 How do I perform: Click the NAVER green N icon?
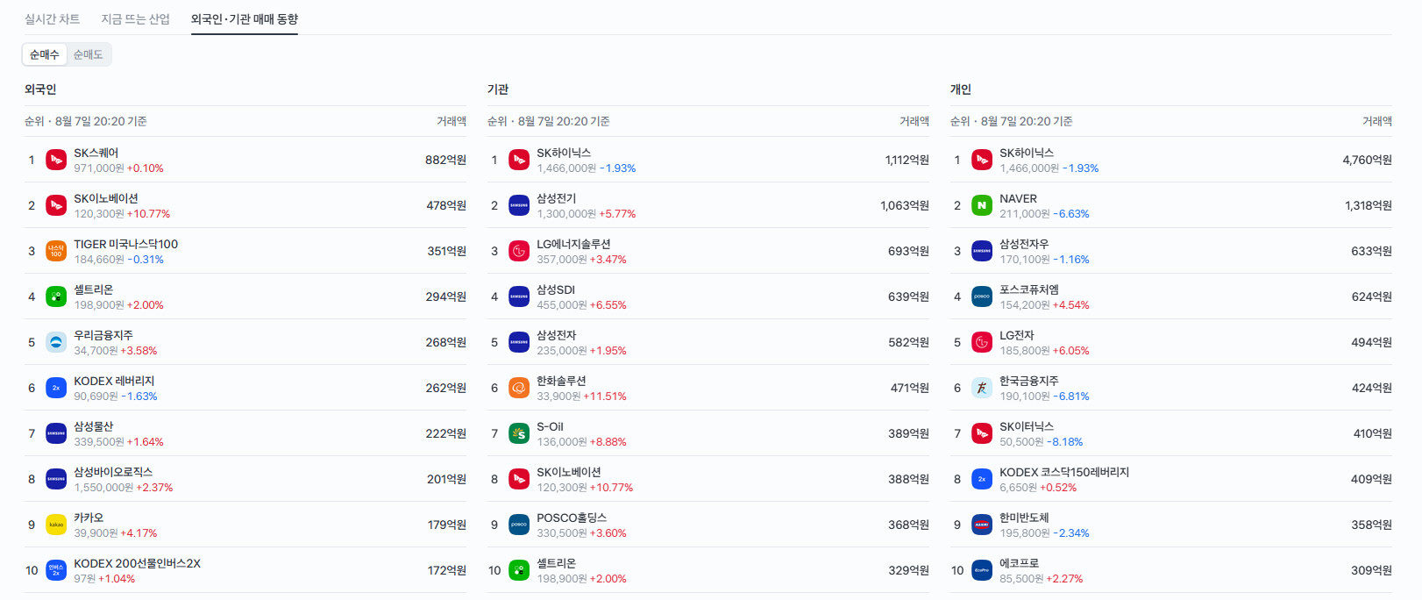click(x=982, y=205)
